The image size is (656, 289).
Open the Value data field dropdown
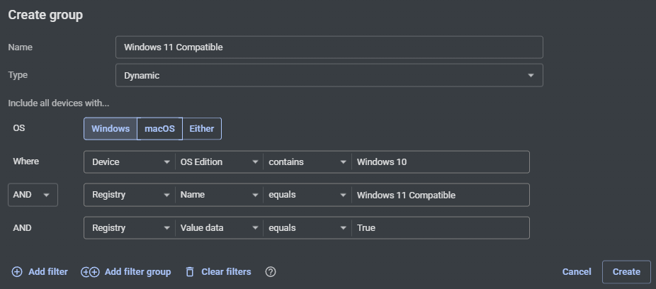coord(219,228)
